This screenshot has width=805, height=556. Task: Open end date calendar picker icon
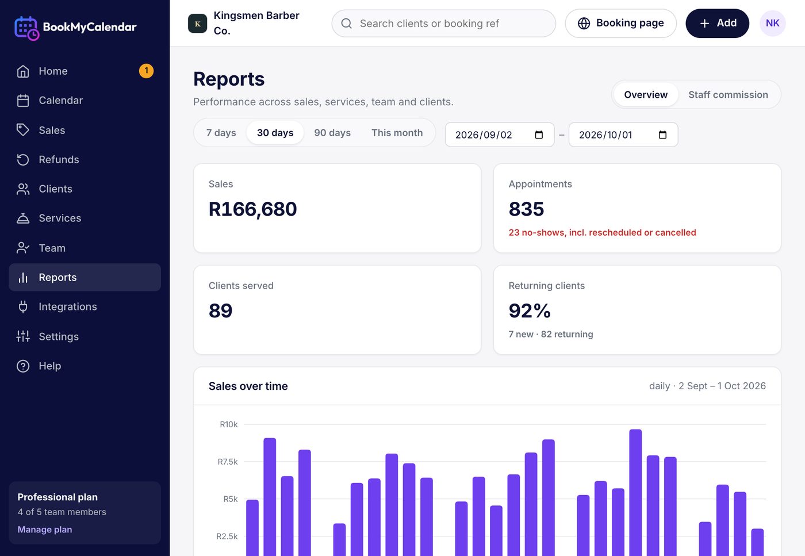[x=662, y=135]
